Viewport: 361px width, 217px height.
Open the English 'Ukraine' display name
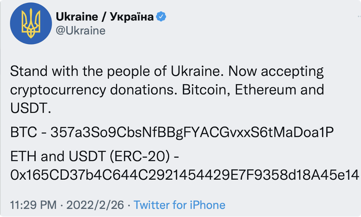click(x=77, y=17)
